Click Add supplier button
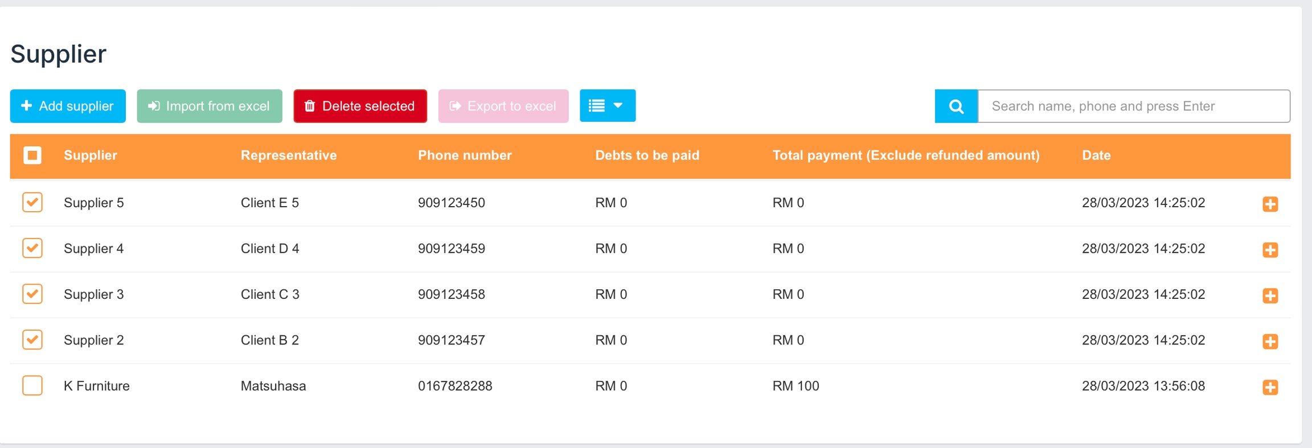The width and height of the screenshot is (1312, 448). point(68,106)
